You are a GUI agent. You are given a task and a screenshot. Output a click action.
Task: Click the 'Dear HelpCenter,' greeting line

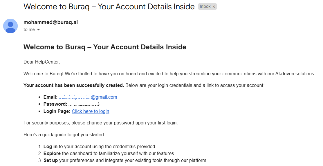(x=41, y=62)
